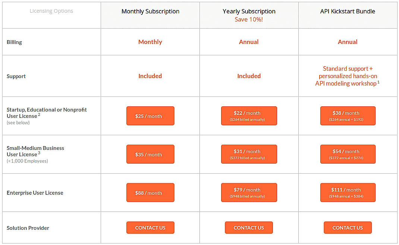The width and height of the screenshot is (399, 245).
Task: Select the Yearly Subscription Save 10% header
Action: point(249,15)
